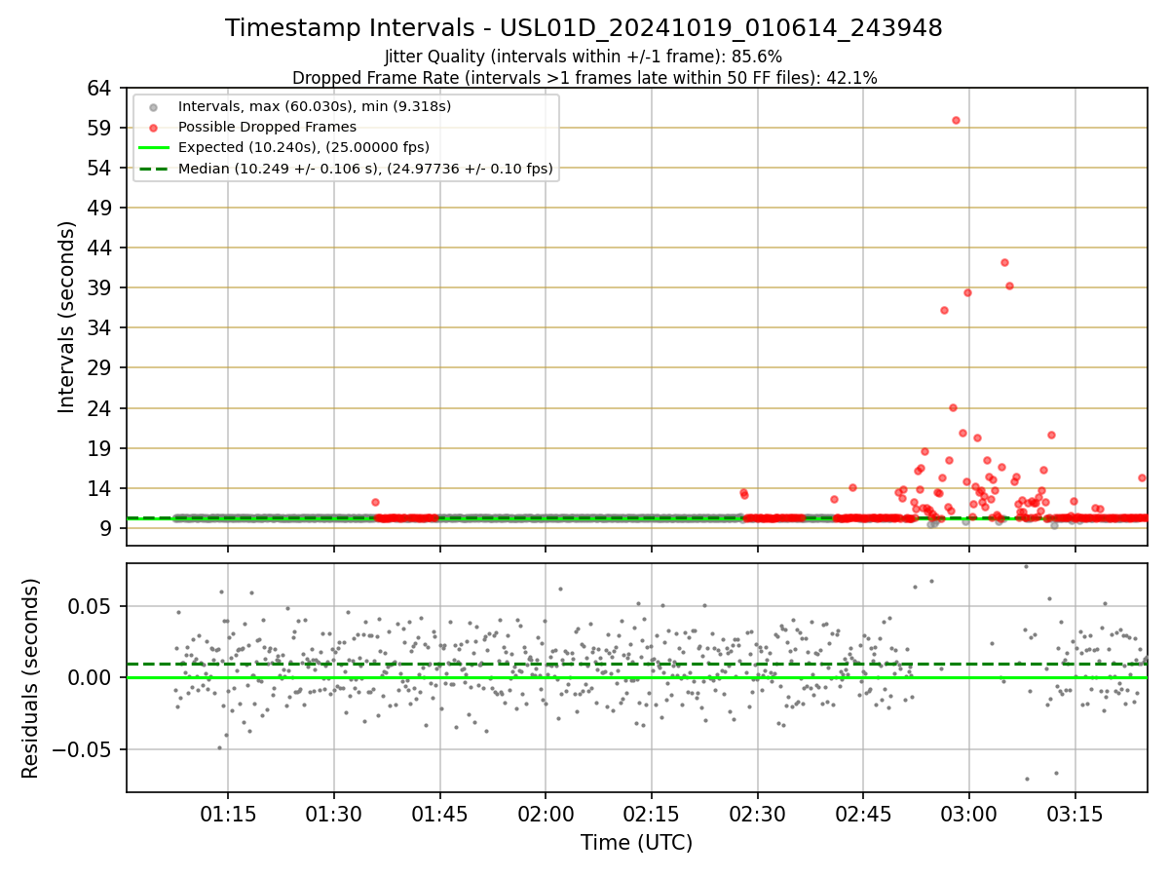
Task: Click the red point near 42 seconds interval
Action: pyautogui.click(x=1004, y=262)
